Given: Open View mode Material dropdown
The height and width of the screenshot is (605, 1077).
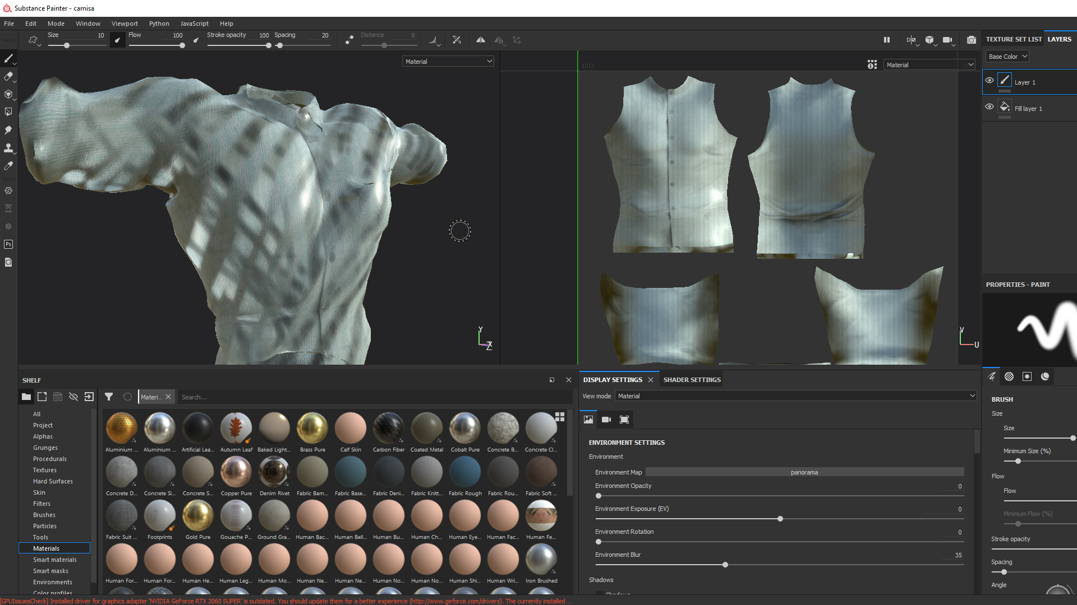Looking at the screenshot, I should (x=796, y=396).
